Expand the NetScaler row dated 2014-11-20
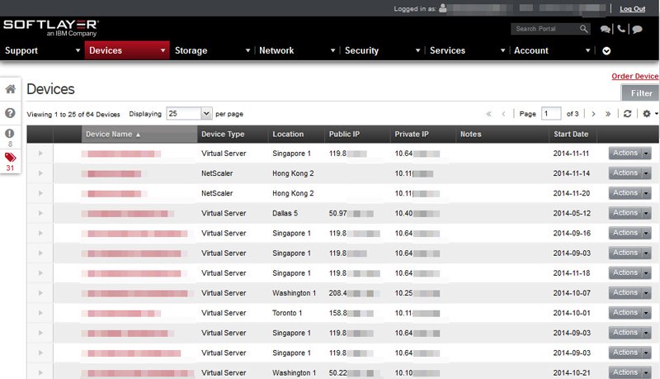Viewport: 660px width, 379px height. [x=40, y=193]
